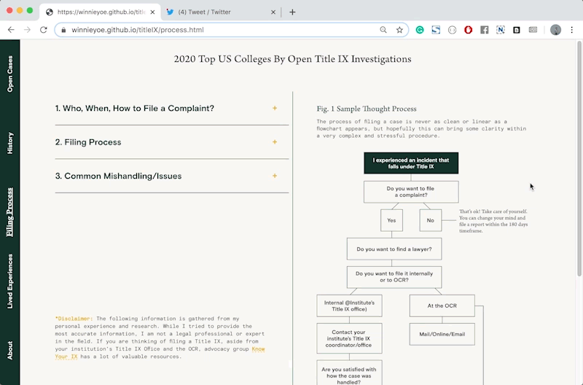583x385 pixels.
Task: Click the 'Yes' flowchart box
Action: pos(391,220)
